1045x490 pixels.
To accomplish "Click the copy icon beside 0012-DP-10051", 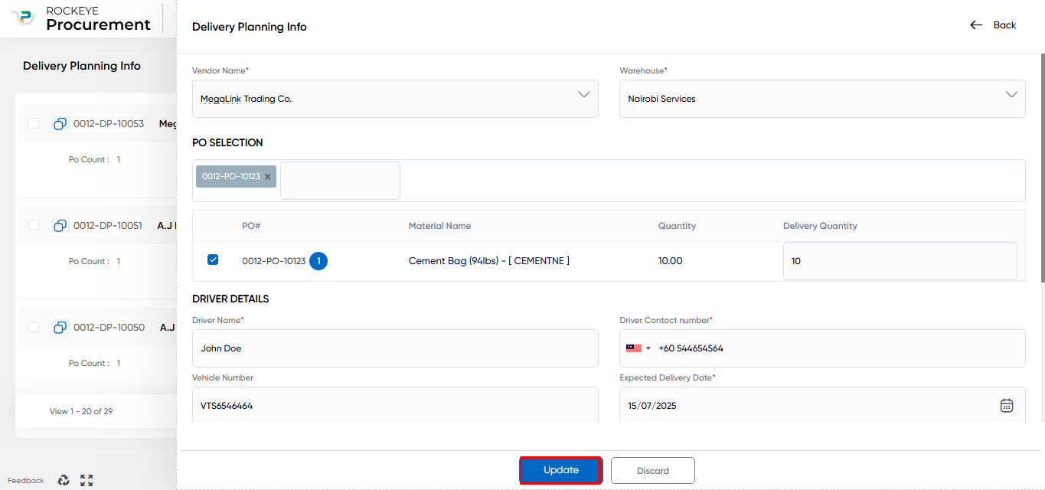I will click(x=60, y=225).
